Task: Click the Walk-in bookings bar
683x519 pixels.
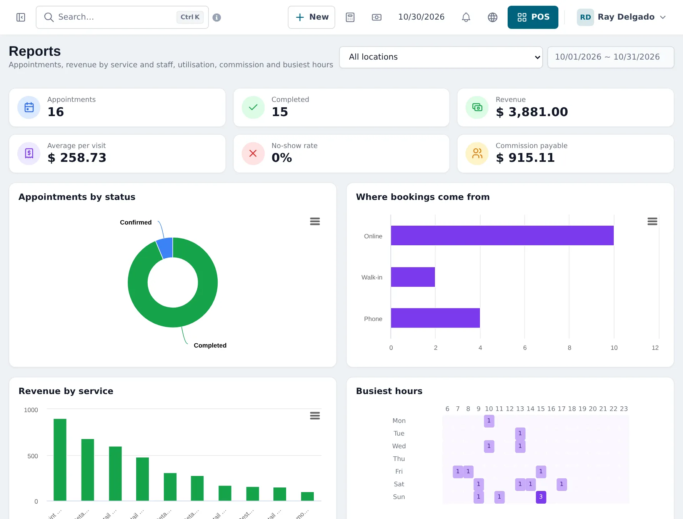Action: coord(413,277)
